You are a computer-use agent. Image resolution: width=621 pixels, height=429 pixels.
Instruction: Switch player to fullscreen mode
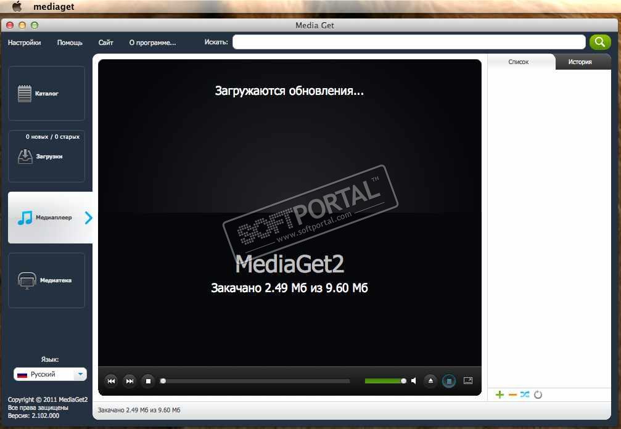467,381
